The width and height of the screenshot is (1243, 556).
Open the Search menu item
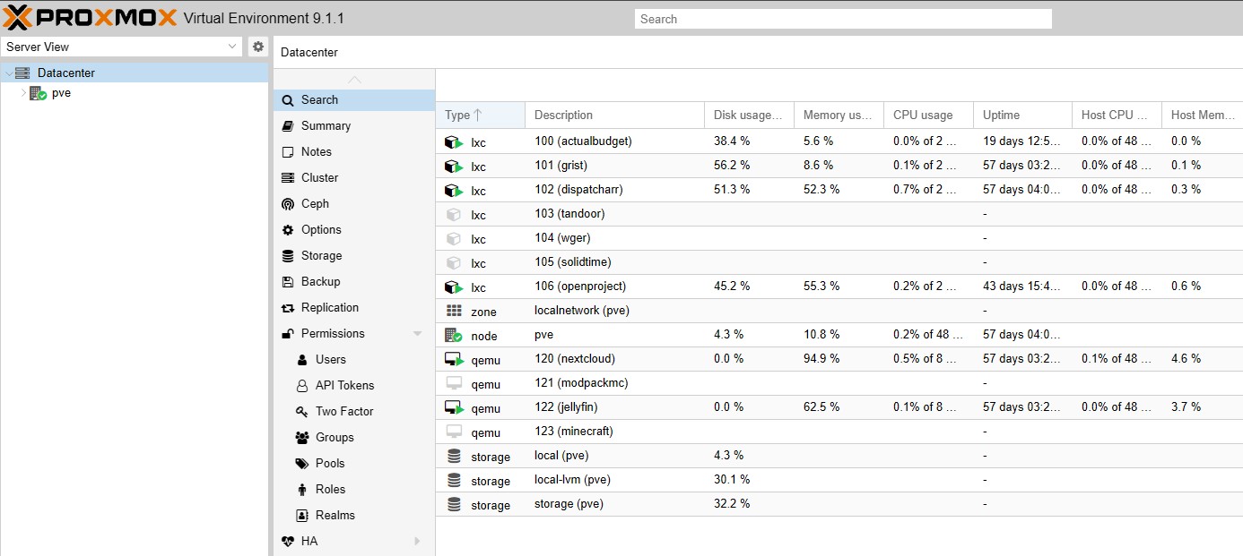[354, 100]
